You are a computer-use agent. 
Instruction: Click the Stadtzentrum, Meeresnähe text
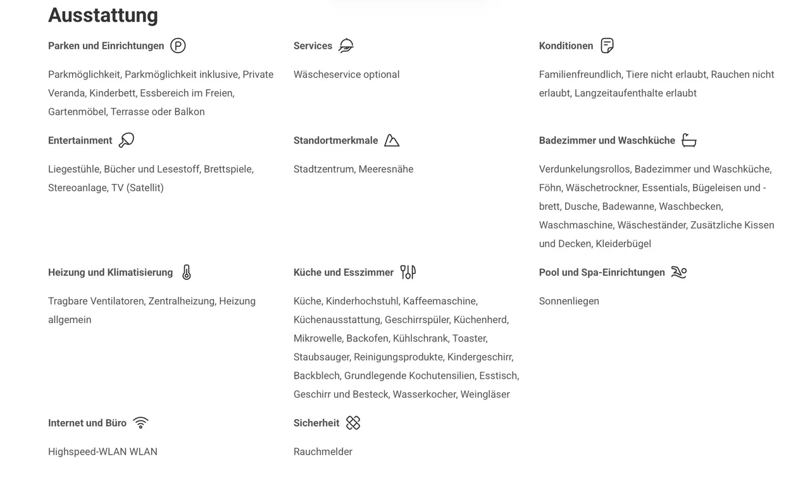(353, 169)
